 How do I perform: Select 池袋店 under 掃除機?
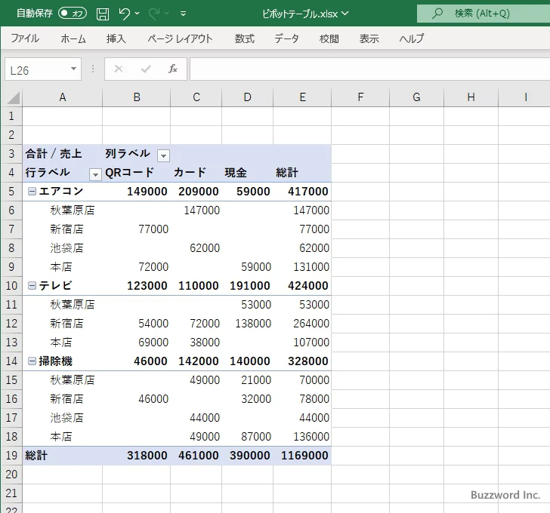[x=63, y=418]
